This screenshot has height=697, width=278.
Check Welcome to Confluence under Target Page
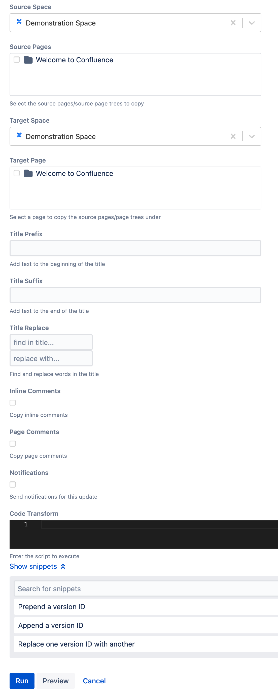click(17, 173)
